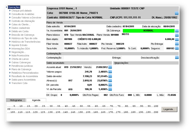Open Histórico do Tipo de cota
This screenshot has height=132, width=190.
pyautogui.click(x=24, y=38)
